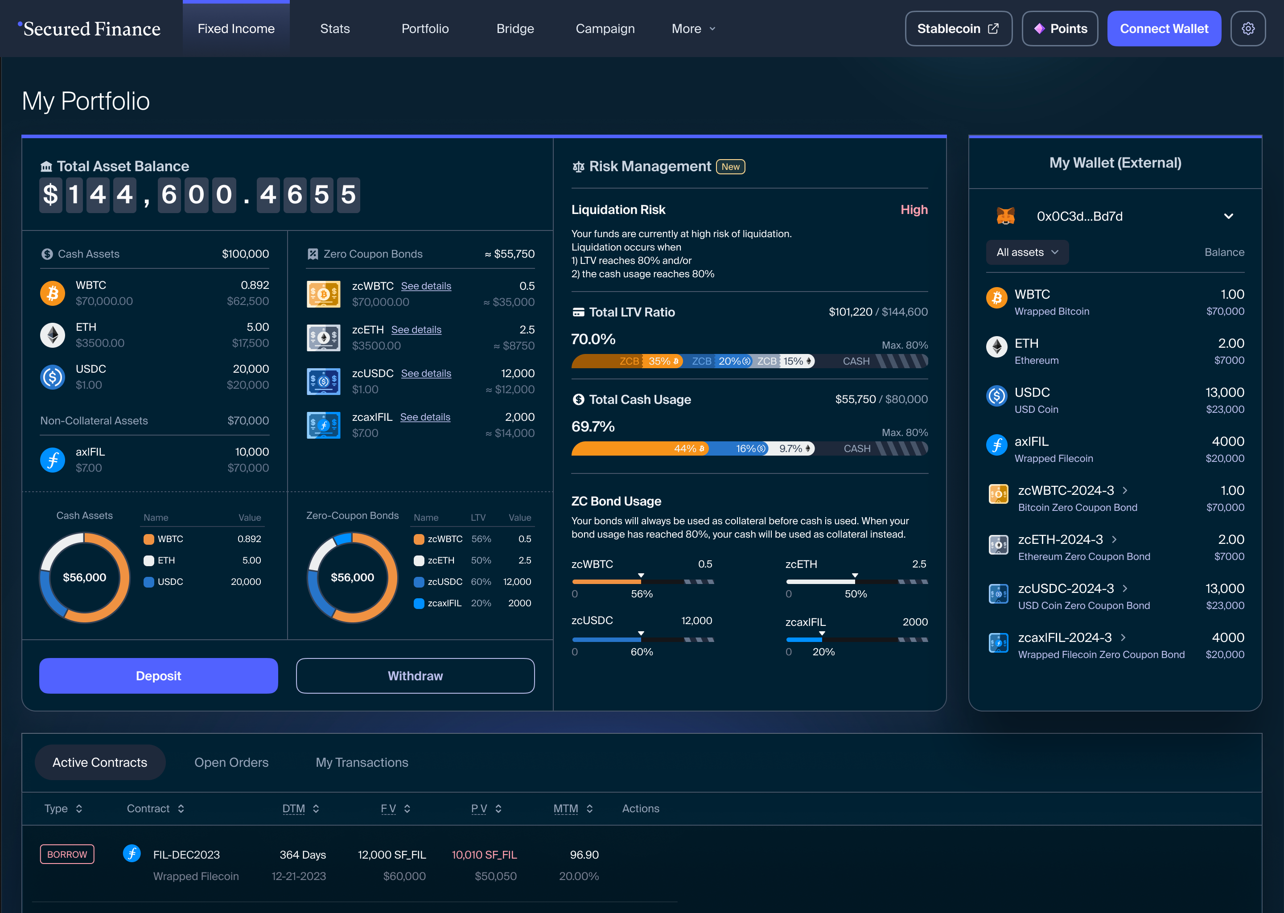1284x913 pixels.
Task: Click the WBTC coin icon in Cash Assets
Action: tap(53, 293)
